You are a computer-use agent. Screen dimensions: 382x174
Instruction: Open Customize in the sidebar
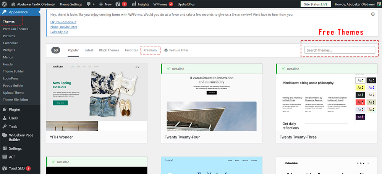tap(10, 43)
